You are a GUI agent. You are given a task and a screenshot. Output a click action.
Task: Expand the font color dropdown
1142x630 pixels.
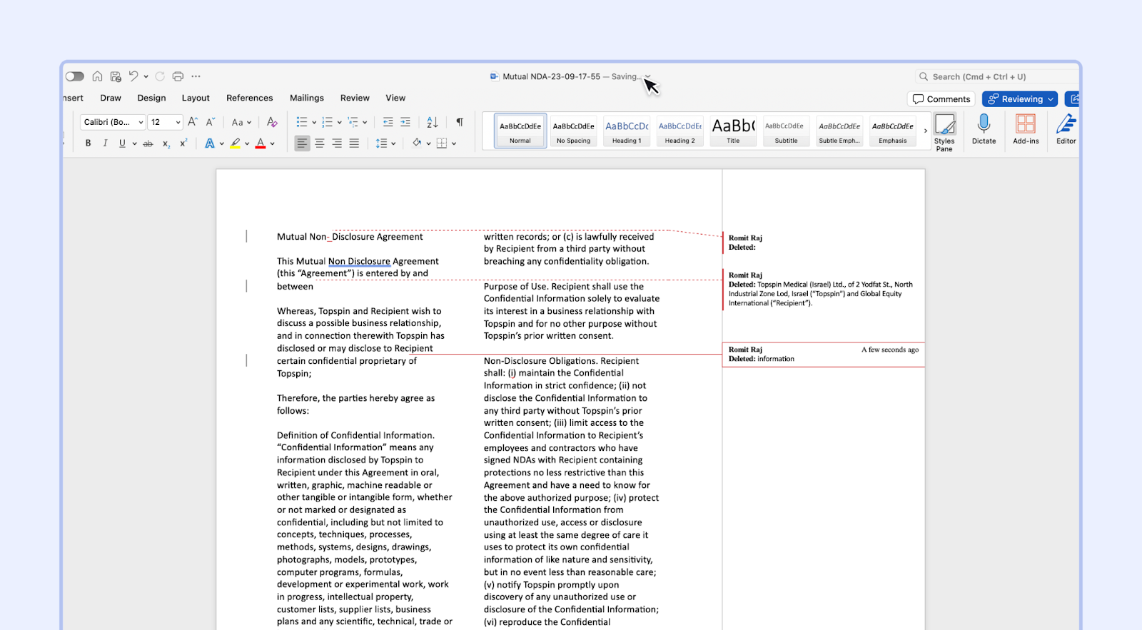(x=273, y=143)
